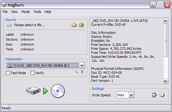Click the change book type icon in Settings
Image resolution: width=172 pixels, height=112 pixels.
coord(162,95)
